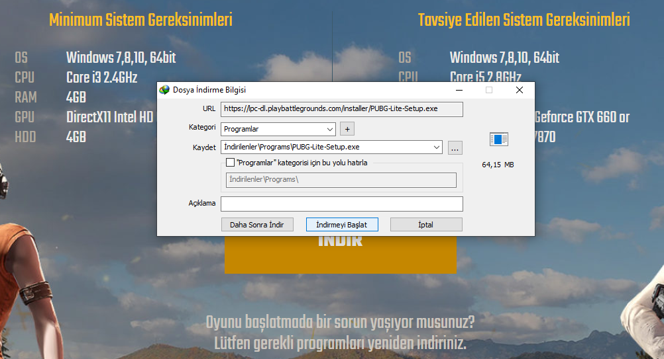The height and width of the screenshot is (359, 664).
Task: Click the Daha Sonra İndir button
Action: (x=257, y=225)
